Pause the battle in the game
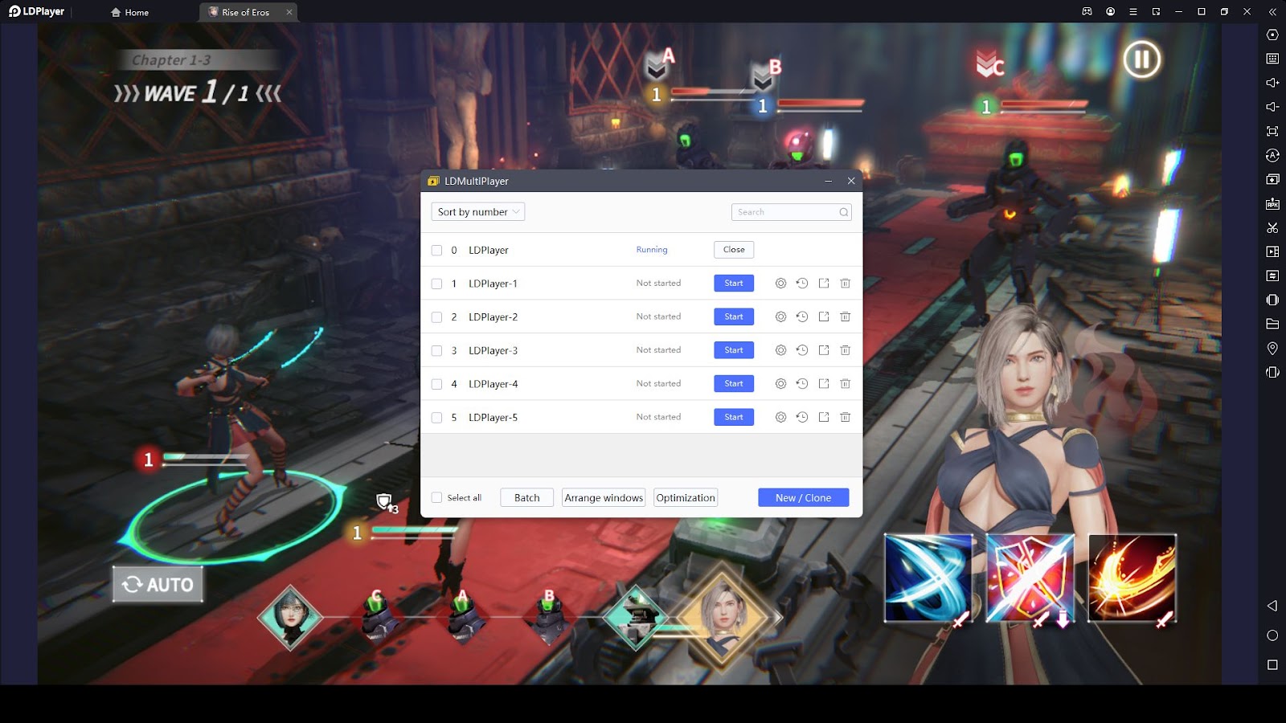 pos(1142,59)
